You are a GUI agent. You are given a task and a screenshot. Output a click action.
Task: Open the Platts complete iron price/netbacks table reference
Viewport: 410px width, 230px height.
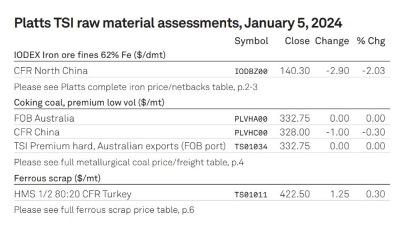[136, 87]
